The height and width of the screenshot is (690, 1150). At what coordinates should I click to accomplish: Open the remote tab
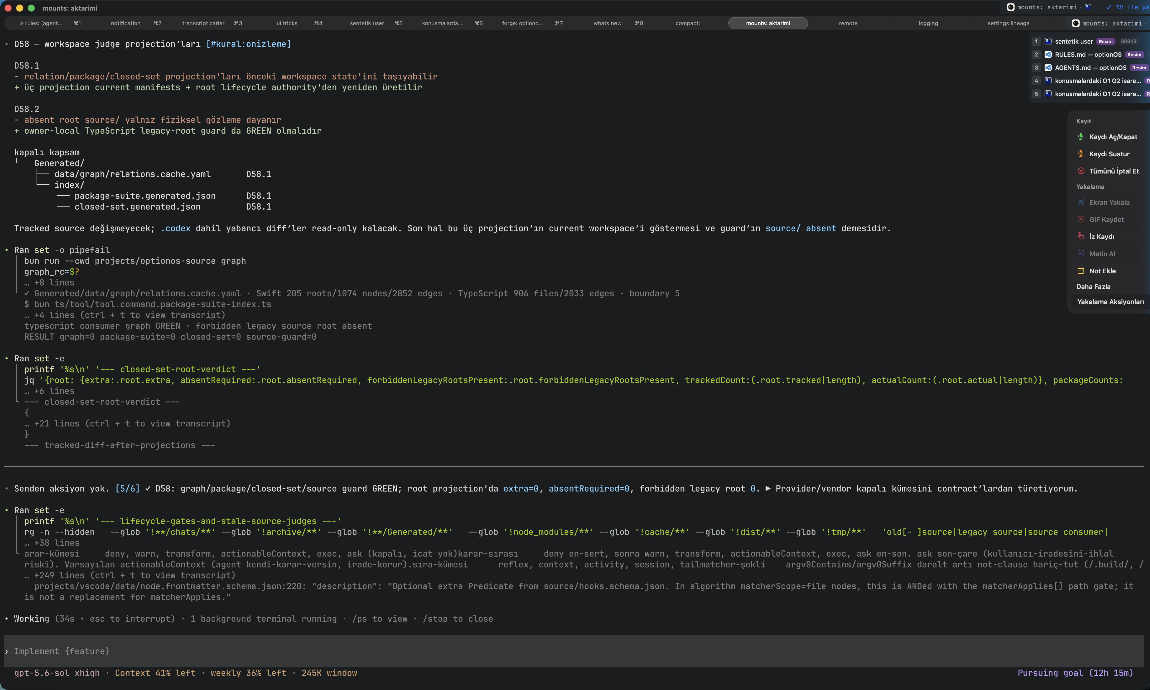[x=848, y=23]
